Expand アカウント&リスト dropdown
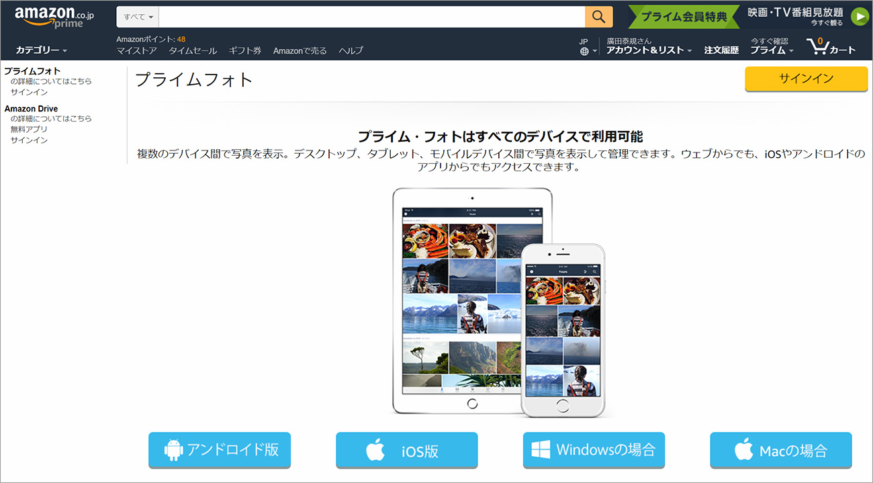The image size is (873, 483). point(649,50)
